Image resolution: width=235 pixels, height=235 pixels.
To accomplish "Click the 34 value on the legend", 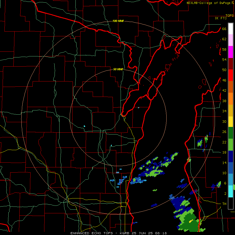I will (x=224, y=111).
